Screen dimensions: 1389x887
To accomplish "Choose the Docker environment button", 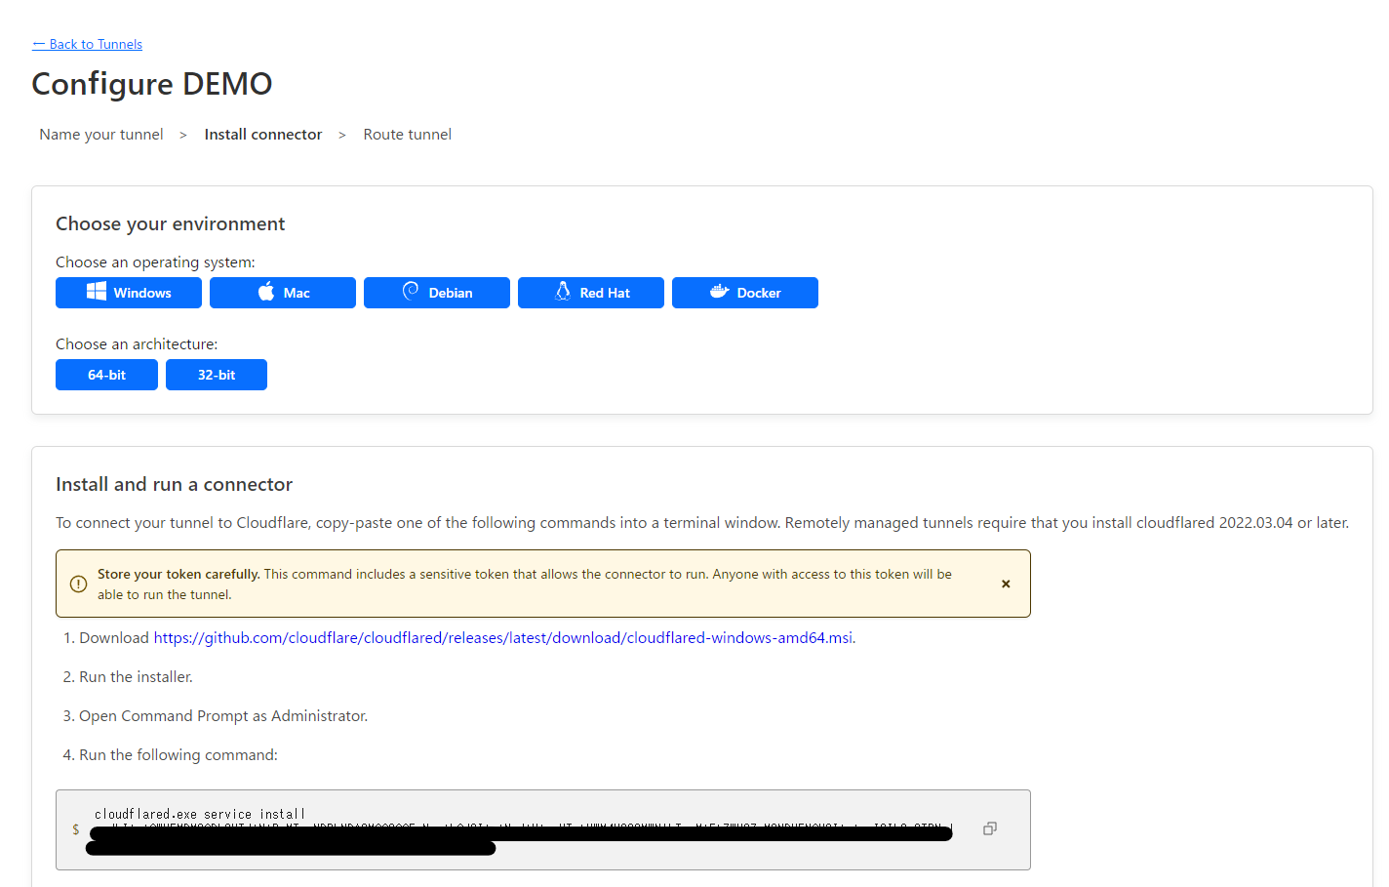I will pos(745,293).
